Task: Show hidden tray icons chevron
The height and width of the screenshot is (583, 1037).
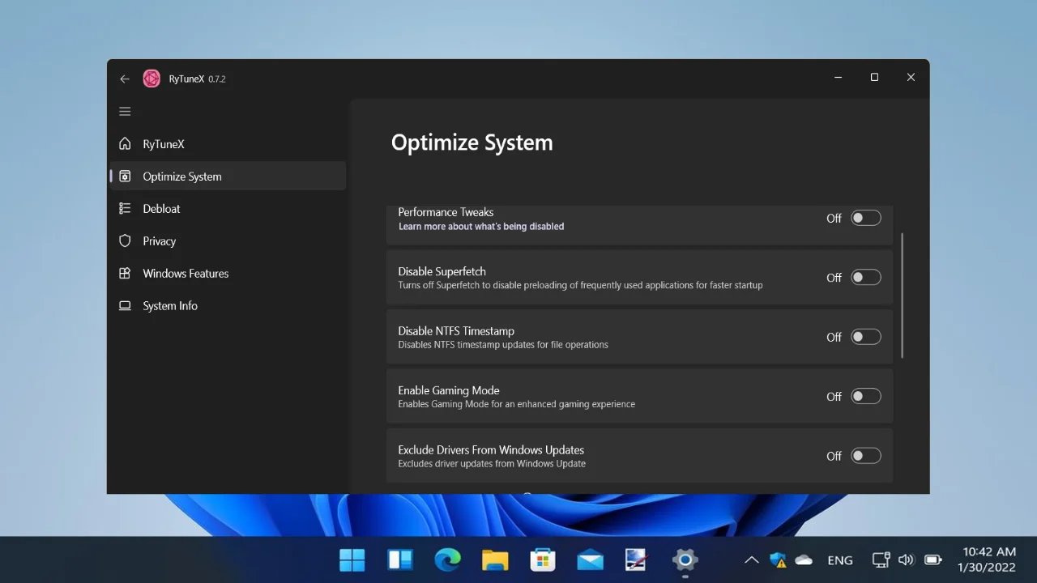Action: [752, 560]
